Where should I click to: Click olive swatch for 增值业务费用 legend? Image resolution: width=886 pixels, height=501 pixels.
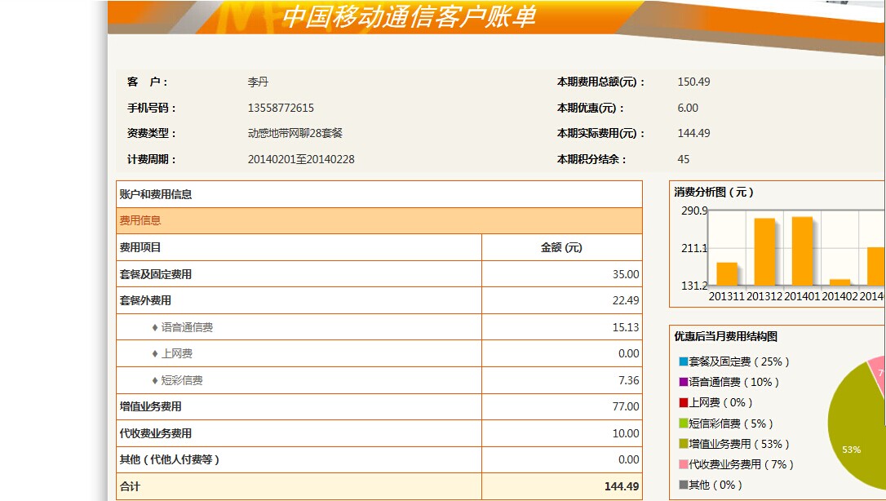pos(683,444)
